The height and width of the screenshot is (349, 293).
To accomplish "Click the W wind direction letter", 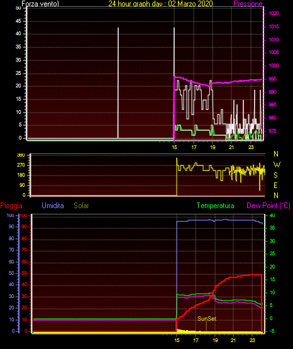I will click(277, 165).
